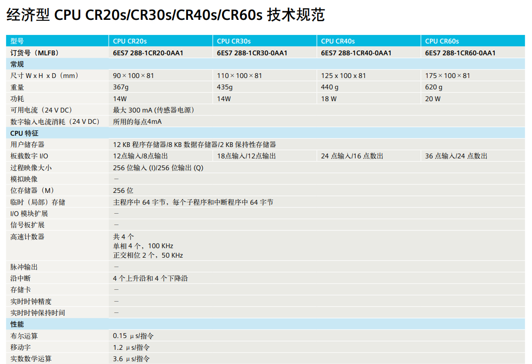Image resolution: width=532 pixels, height=364 pixels.
Task: Click 最大 300 mA (传感器电源) value
Action: [154, 110]
